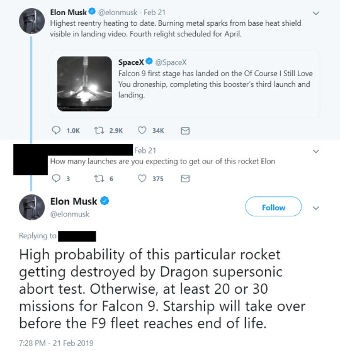340x351 pixels.
Task: Follow Elon Musk
Action: click(x=273, y=206)
